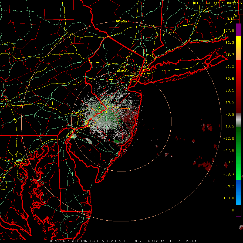Screen dimensions: 243x243
Task: Click the "TH" threshold label
Action: pos(232,210)
